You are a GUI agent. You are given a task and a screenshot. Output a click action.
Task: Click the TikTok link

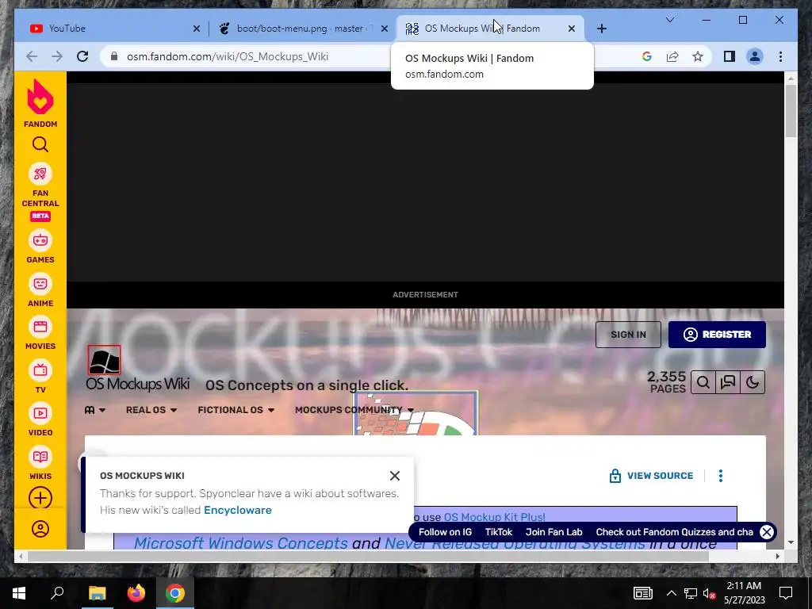click(499, 532)
